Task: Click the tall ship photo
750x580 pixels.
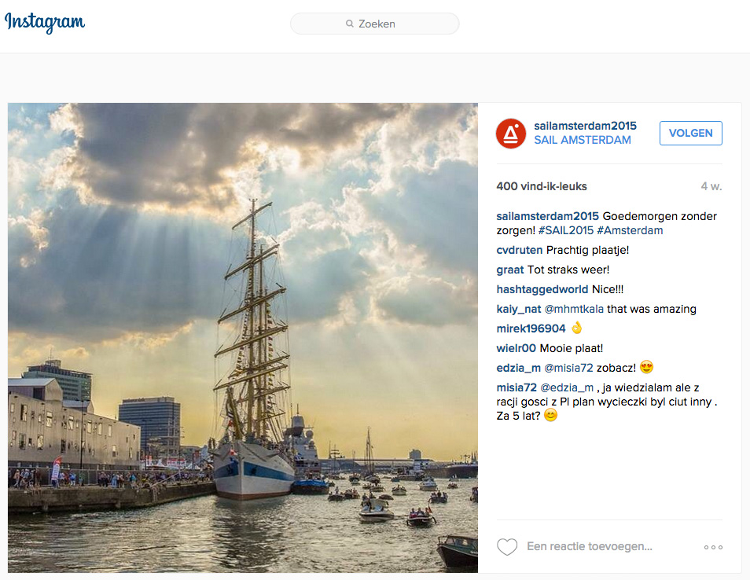Action: click(x=243, y=338)
